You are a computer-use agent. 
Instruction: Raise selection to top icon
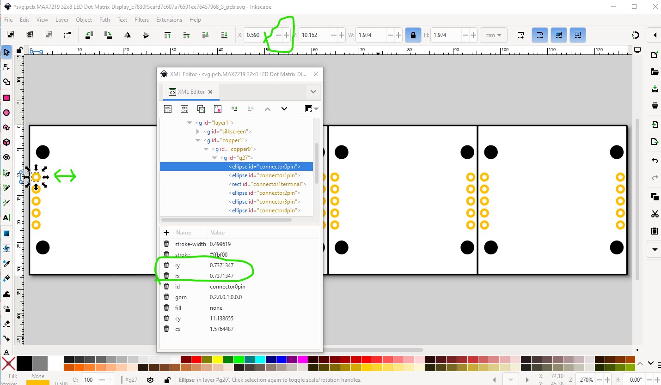coord(167,35)
